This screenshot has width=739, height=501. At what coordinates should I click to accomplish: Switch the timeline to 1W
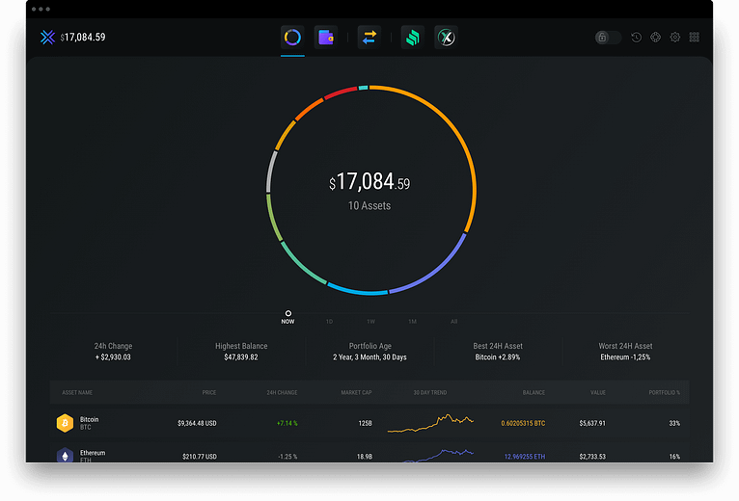pos(370,322)
